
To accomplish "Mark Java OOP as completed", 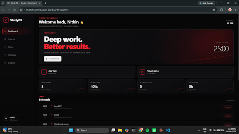I will (x=227, y=107).
